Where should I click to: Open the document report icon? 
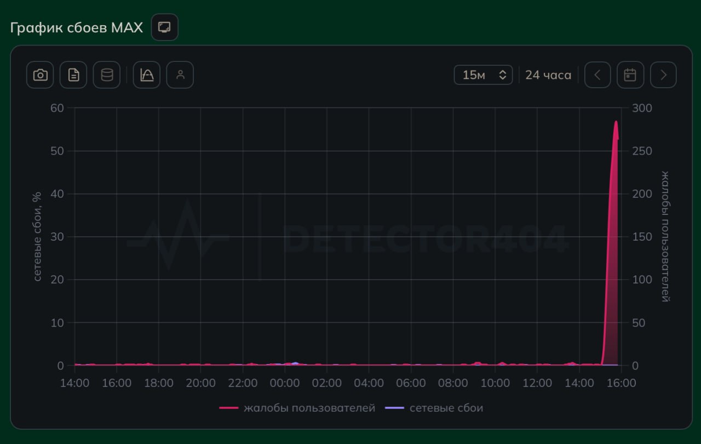73,75
